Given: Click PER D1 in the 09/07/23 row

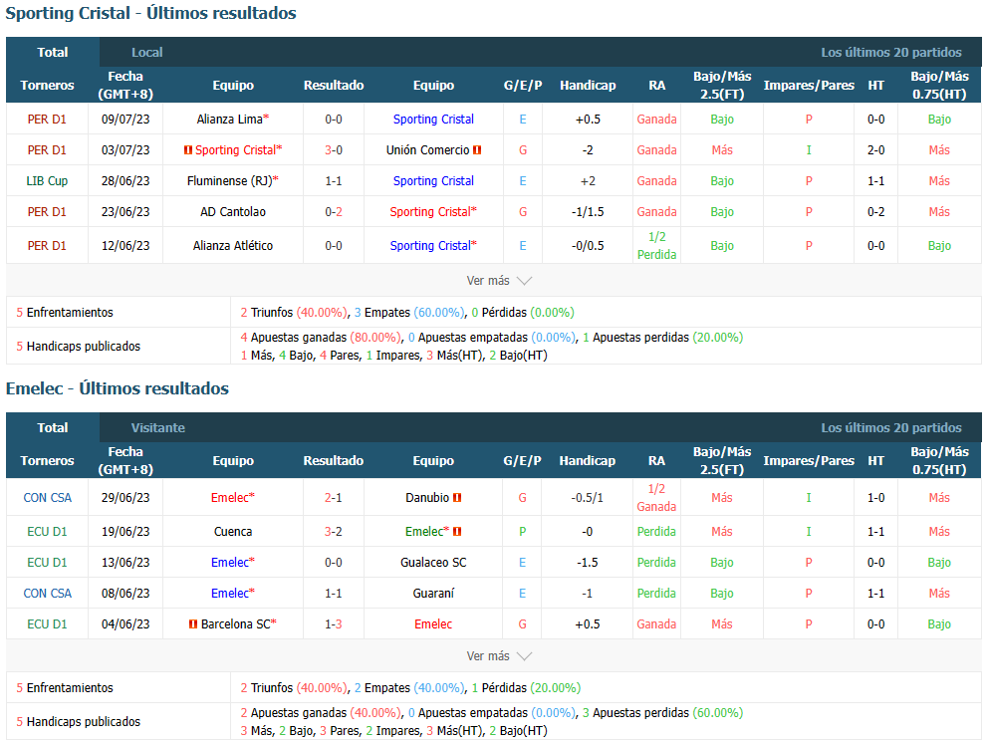Looking at the screenshot, I should click(47, 120).
